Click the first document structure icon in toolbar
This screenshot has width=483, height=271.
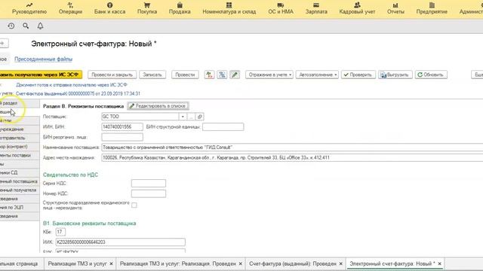tap(209, 75)
